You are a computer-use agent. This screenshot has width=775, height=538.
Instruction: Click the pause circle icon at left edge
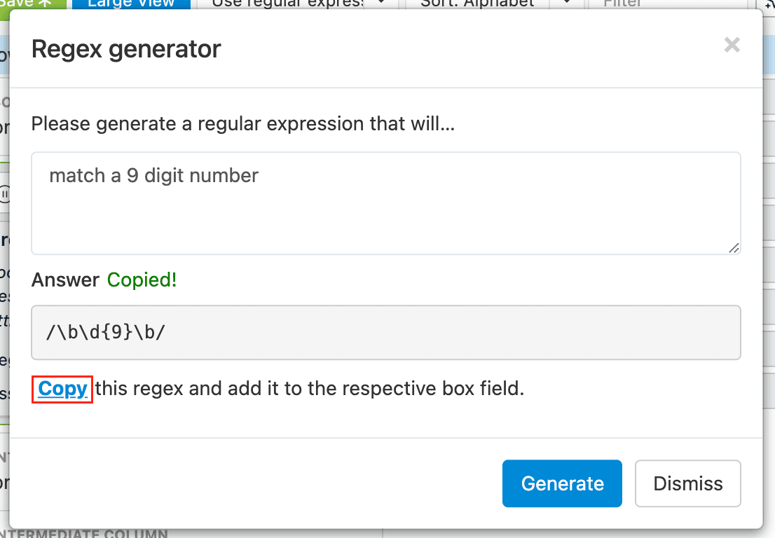coord(4,193)
